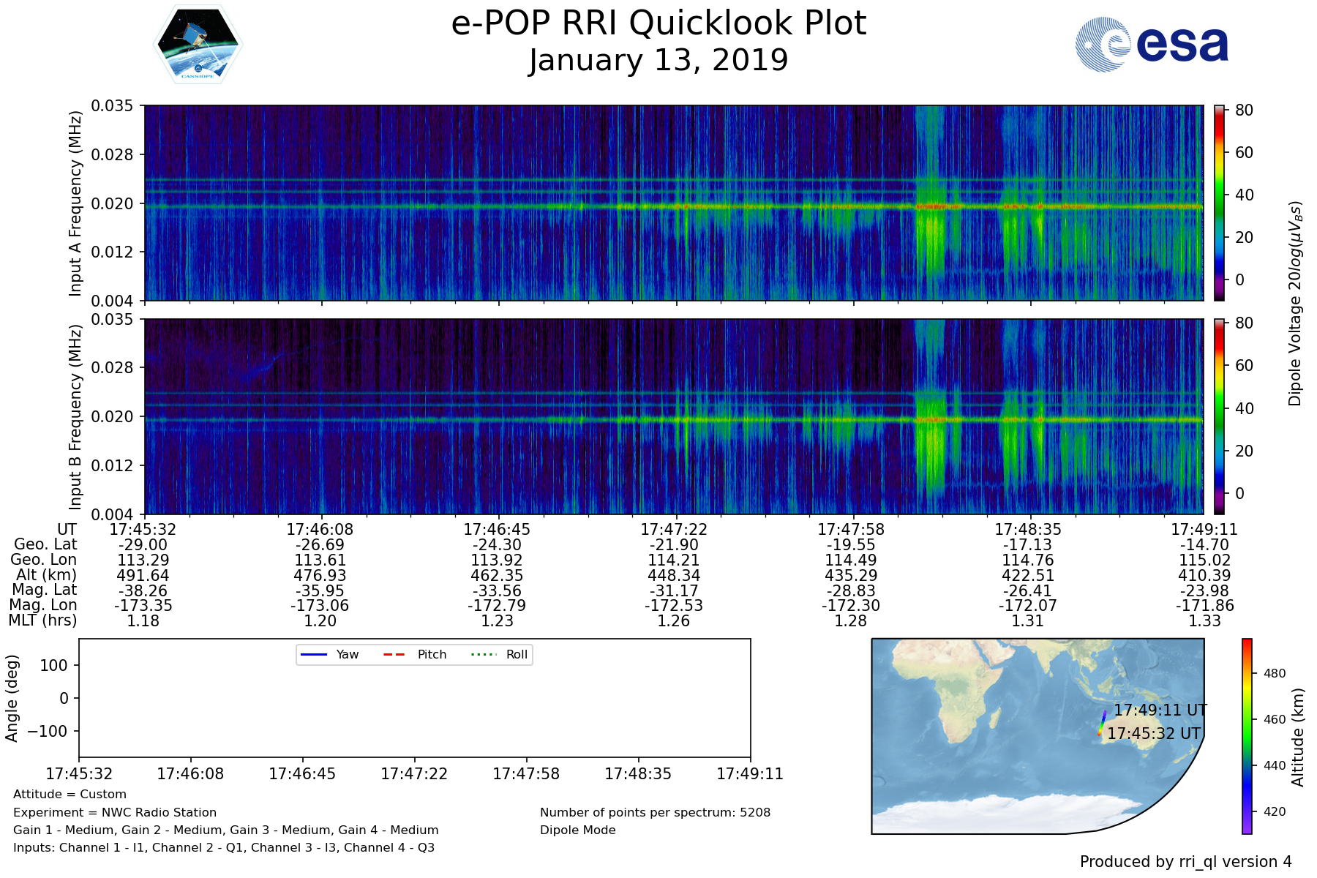
Task: Click the ESA logo
Action: (x=1152, y=45)
